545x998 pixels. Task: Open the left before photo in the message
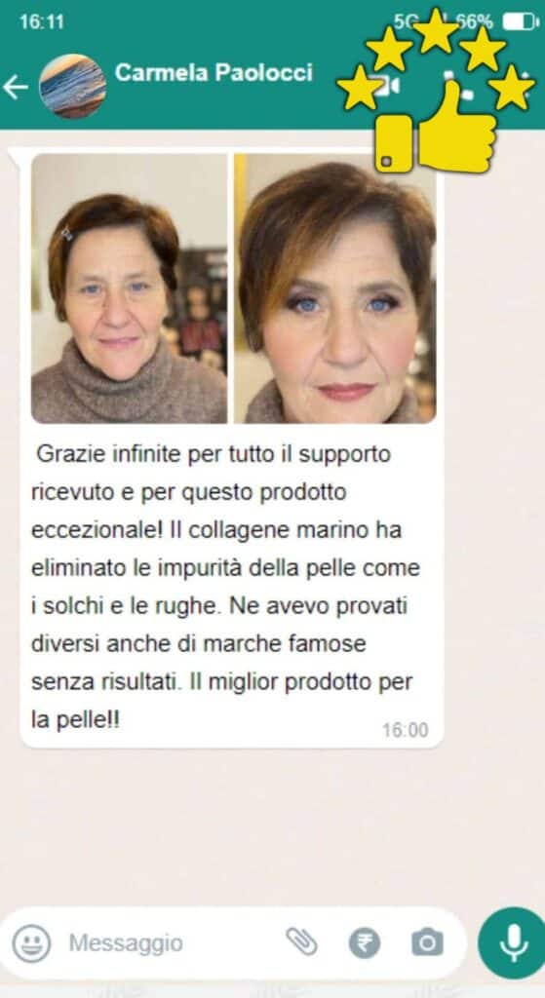130,288
